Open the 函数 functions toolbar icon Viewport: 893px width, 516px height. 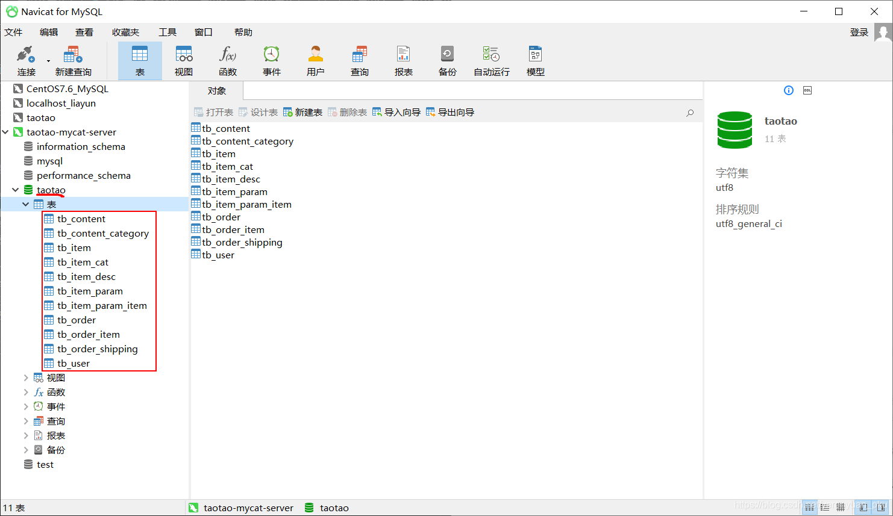pyautogui.click(x=228, y=61)
